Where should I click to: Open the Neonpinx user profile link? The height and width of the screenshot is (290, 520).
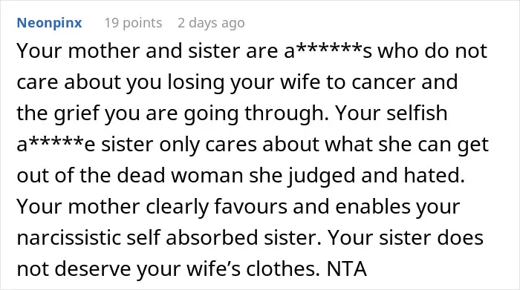coord(49,23)
